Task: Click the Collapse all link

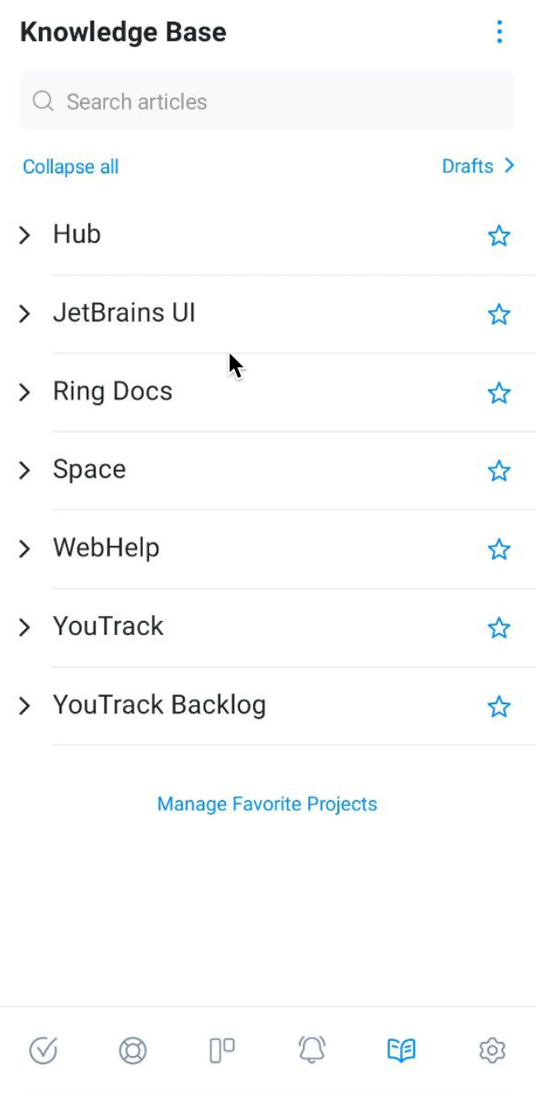Action: 71,166
